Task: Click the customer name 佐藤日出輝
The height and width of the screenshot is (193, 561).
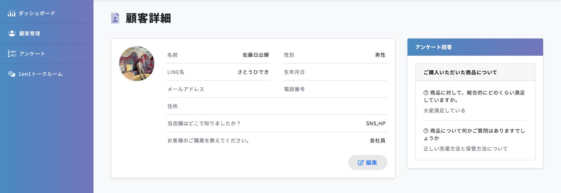Action: click(255, 55)
